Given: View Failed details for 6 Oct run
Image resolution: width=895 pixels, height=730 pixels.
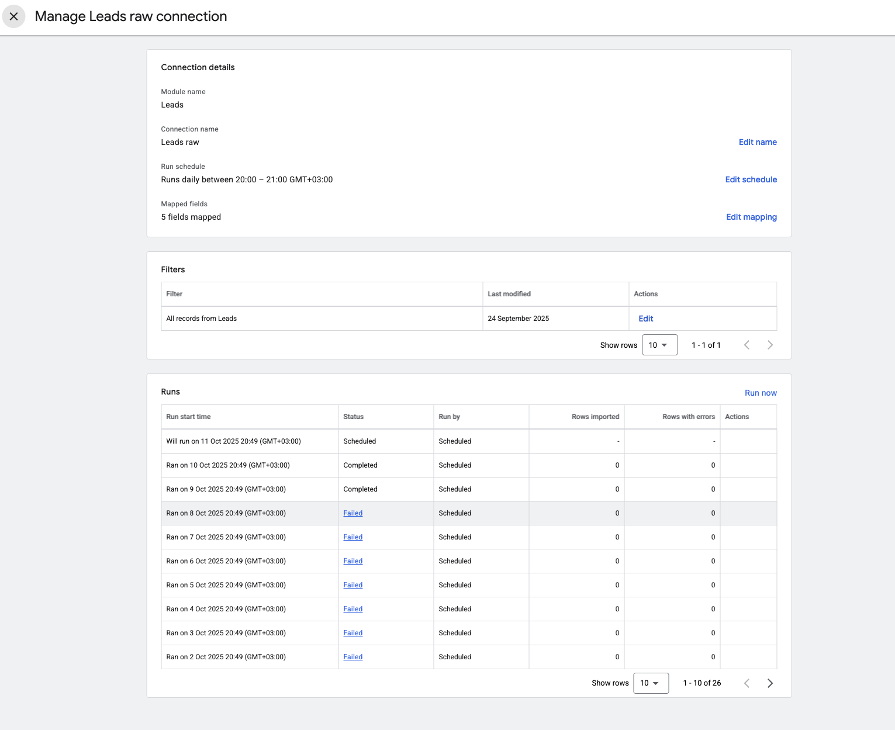Looking at the screenshot, I should click(x=353, y=561).
